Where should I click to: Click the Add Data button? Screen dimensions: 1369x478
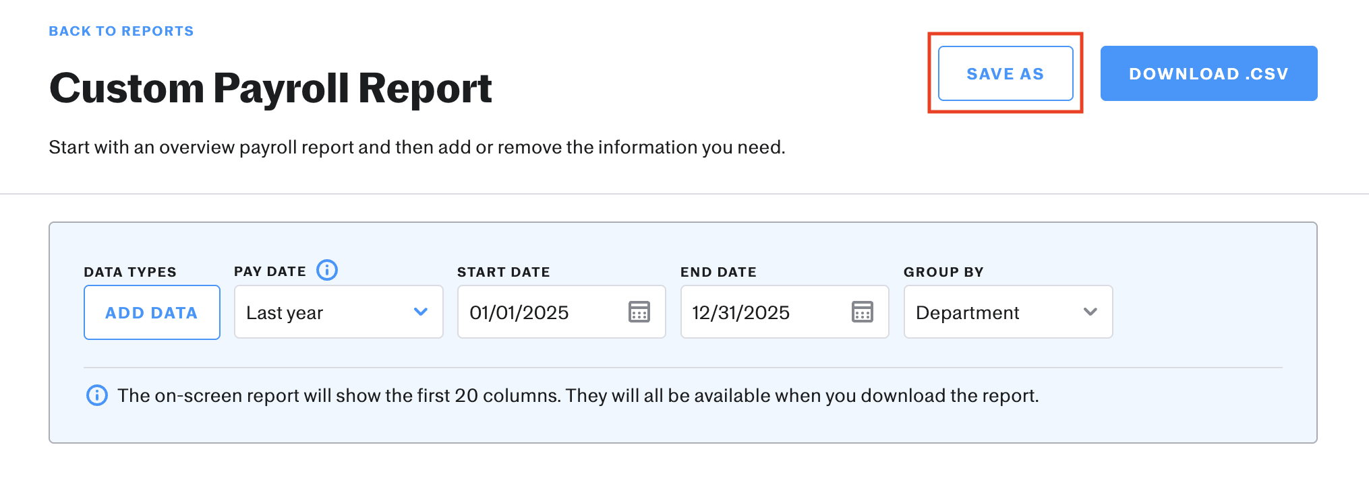[x=152, y=312]
